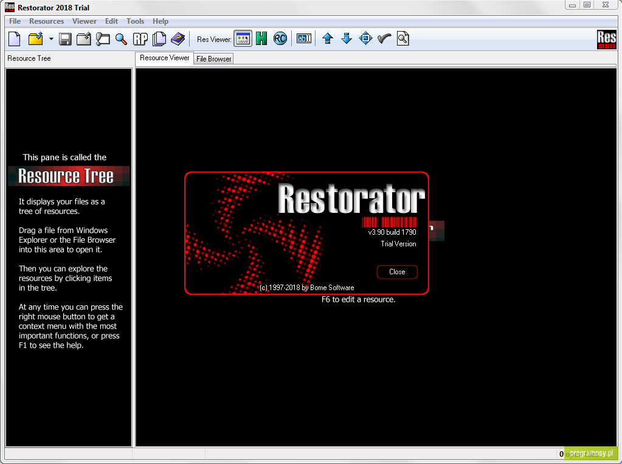Create a new file with toolbar icon
This screenshot has height=464, width=622.
point(15,39)
